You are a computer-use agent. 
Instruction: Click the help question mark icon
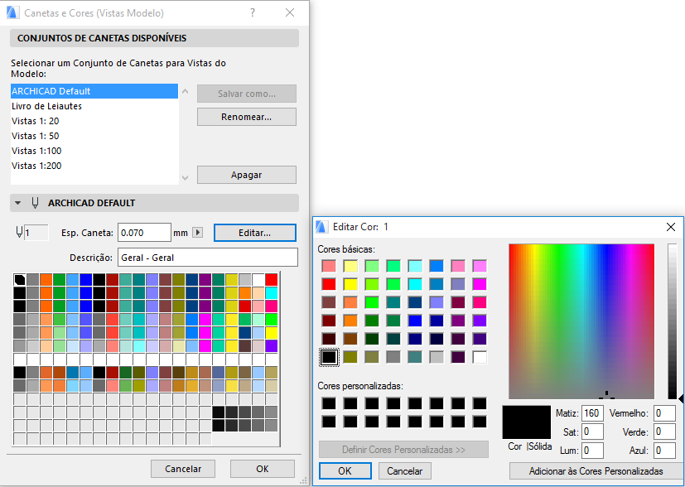click(x=252, y=12)
